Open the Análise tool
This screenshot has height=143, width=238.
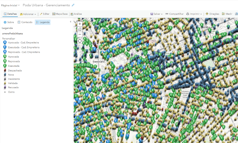click(76, 14)
